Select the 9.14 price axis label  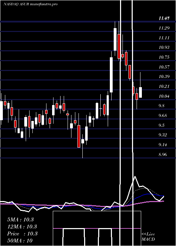[x=163, y=145]
